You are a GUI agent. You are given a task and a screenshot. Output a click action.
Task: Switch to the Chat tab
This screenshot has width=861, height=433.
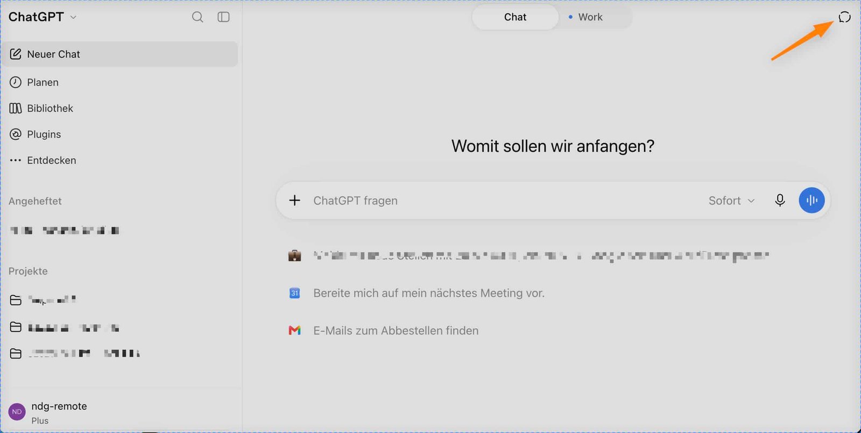515,17
